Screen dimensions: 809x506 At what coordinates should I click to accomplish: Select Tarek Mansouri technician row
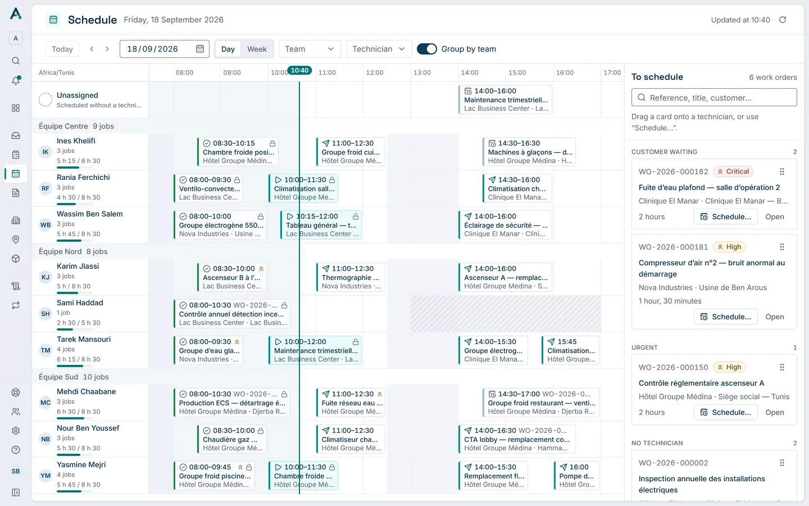click(90, 350)
